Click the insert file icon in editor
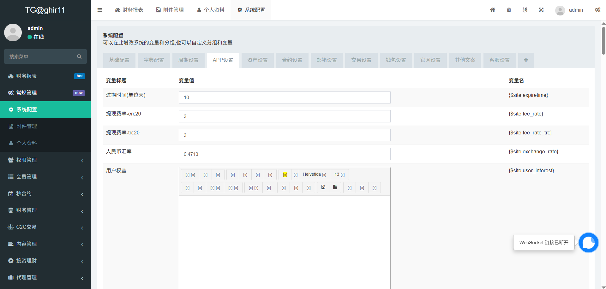 pyautogui.click(x=335, y=187)
